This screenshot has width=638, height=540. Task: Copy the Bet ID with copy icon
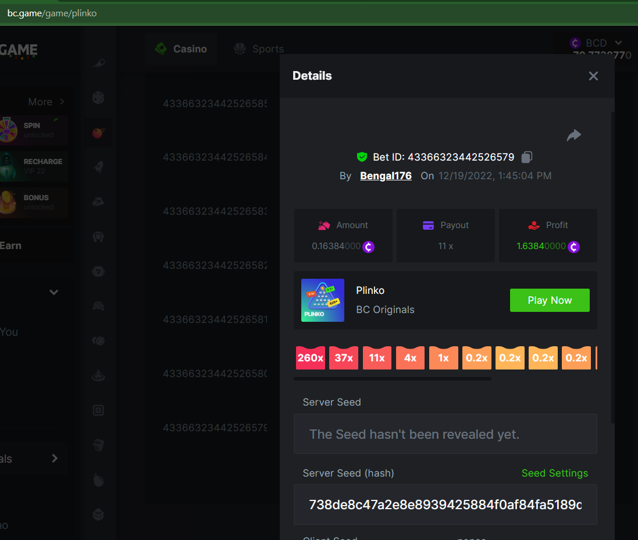[x=527, y=157]
